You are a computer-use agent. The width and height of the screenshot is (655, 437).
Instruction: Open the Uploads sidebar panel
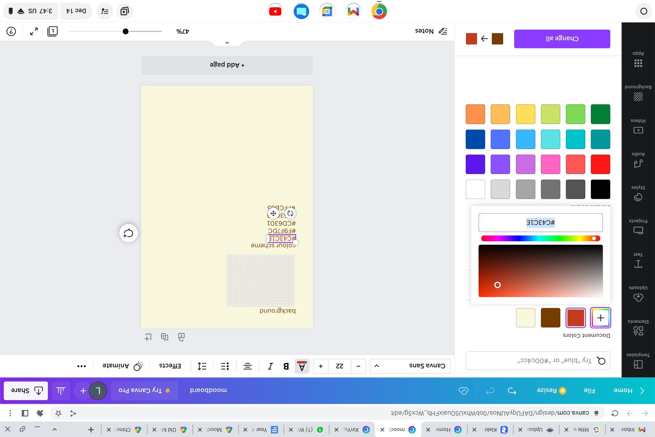(638, 294)
